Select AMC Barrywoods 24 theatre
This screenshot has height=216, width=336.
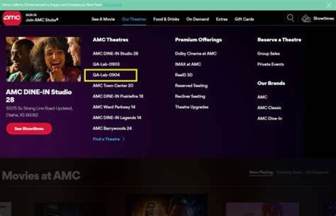pos(112,128)
